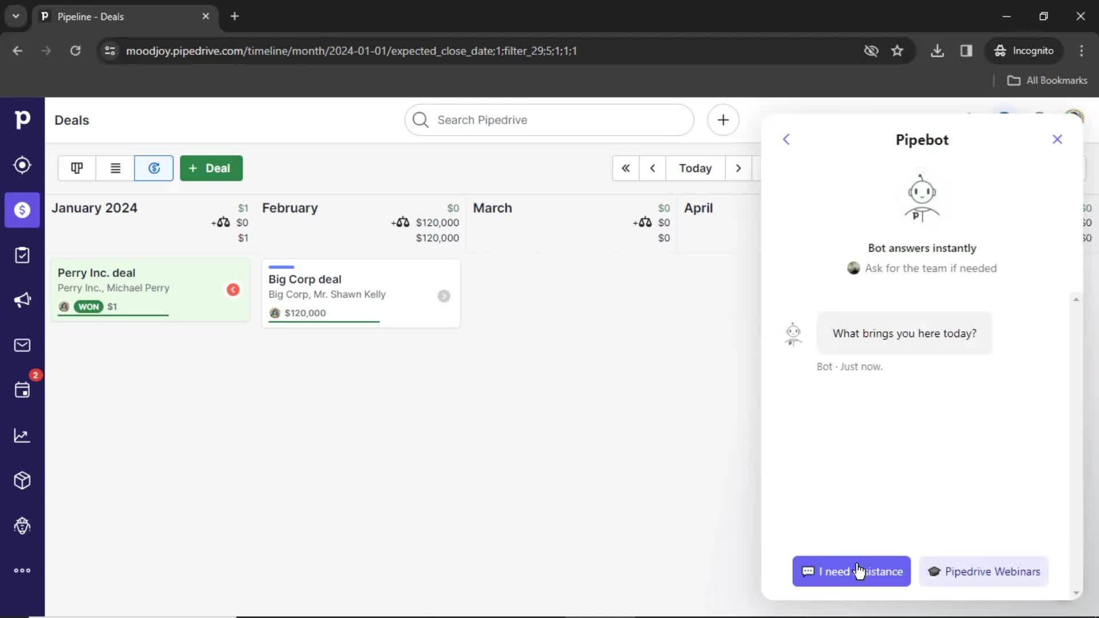Click grey arrow on Big Corp deal

pyautogui.click(x=444, y=296)
